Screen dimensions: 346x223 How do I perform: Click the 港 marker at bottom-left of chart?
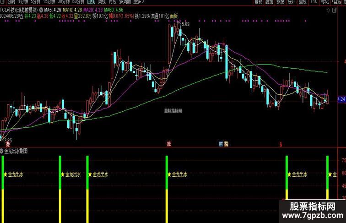[x=8, y=145]
